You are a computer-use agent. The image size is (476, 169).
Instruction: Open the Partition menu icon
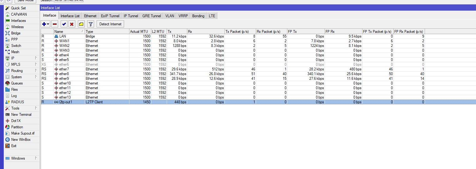click(x=8, y=127)
